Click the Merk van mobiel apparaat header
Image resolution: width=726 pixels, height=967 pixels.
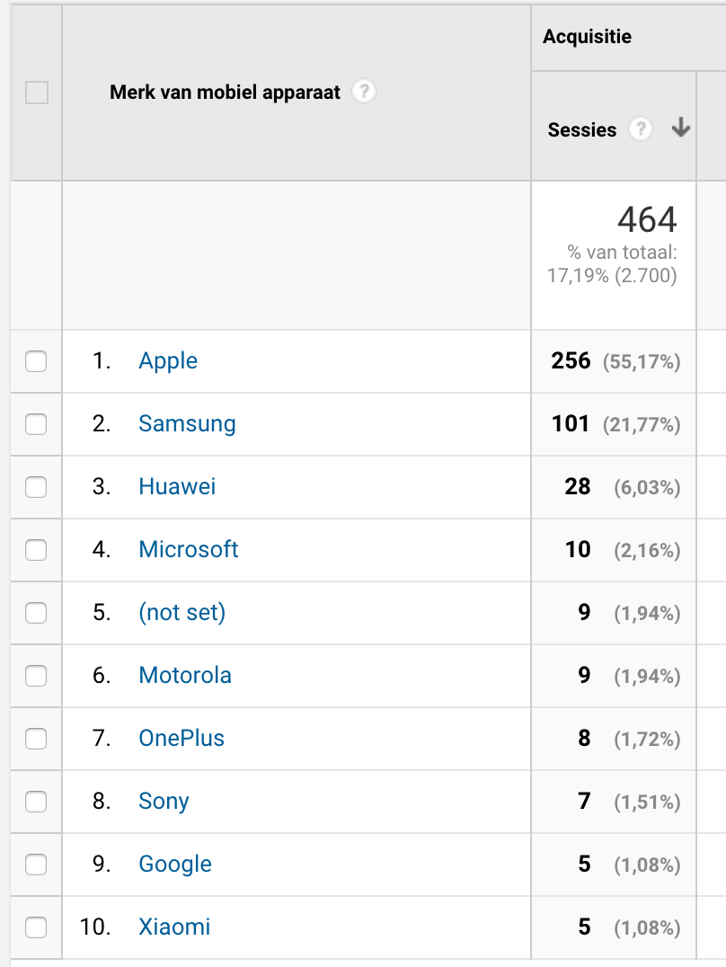click(x=225, y=93)
